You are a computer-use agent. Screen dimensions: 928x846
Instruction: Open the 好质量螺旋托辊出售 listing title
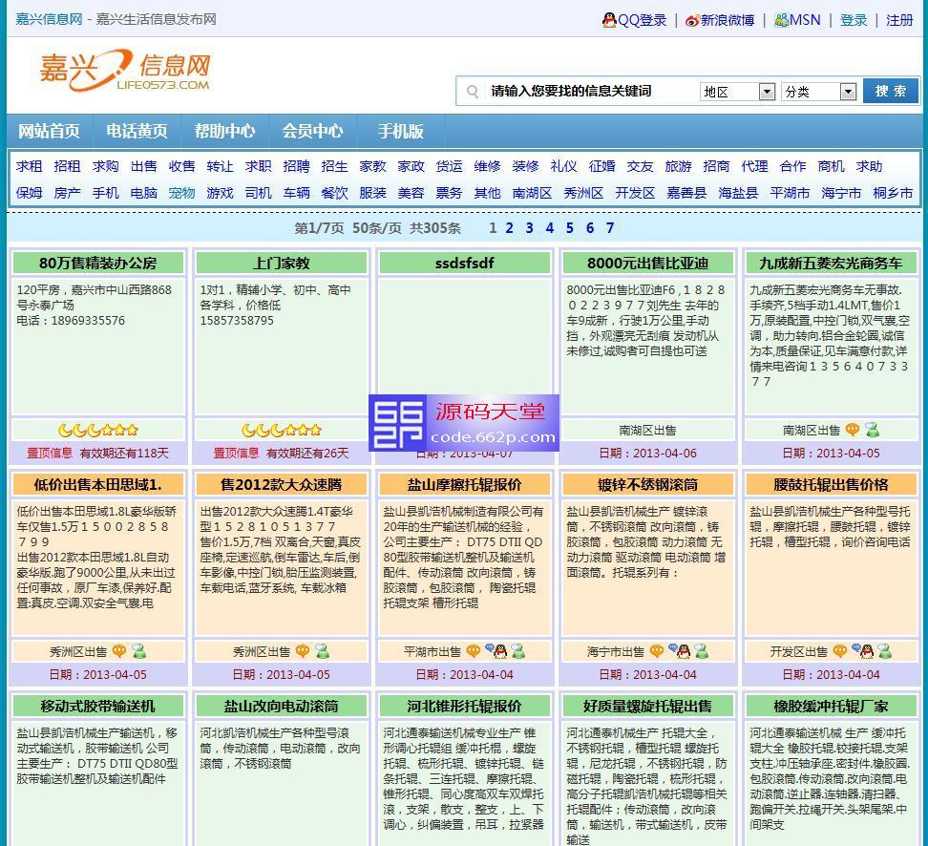click(x=648, y=706)
